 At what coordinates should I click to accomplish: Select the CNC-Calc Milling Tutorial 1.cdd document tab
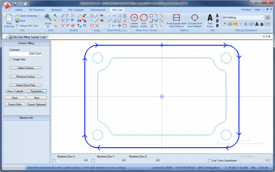click(28, 37)
